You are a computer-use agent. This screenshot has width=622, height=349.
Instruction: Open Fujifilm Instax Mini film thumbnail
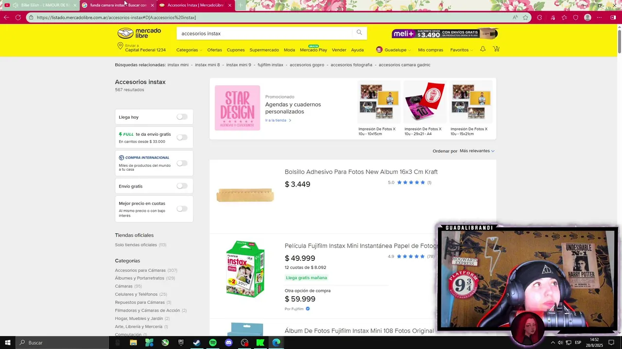pos(245,269)
